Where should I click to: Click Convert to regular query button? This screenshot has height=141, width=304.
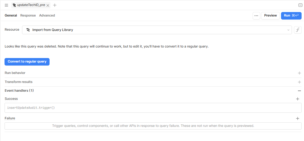[x=27, y=62]
